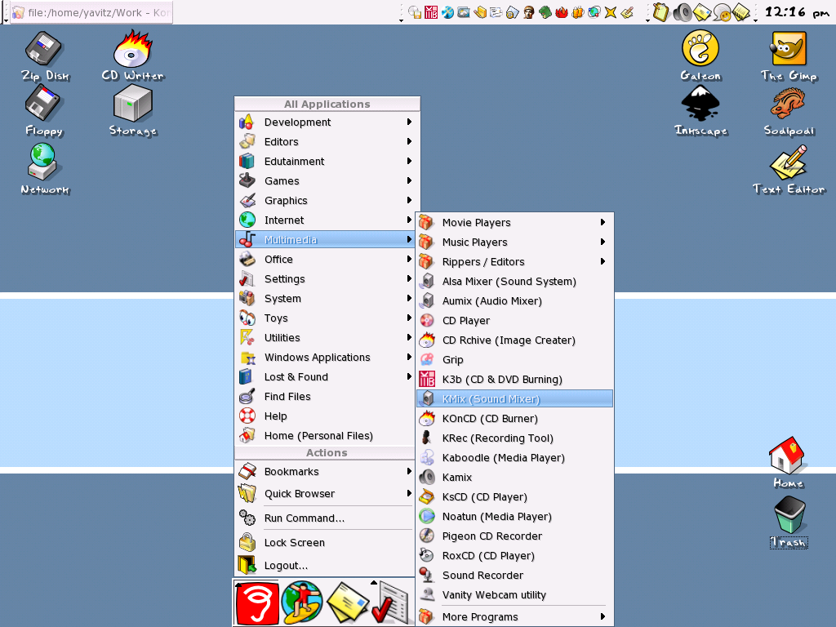
Task: Open the Bookmarks action entry
Action: tap(327, 472)
